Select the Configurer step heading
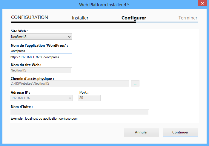The image size is (209, 146). coord(133,18)
